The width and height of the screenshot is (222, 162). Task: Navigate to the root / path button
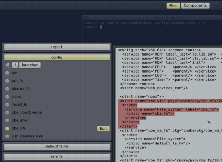15,65
